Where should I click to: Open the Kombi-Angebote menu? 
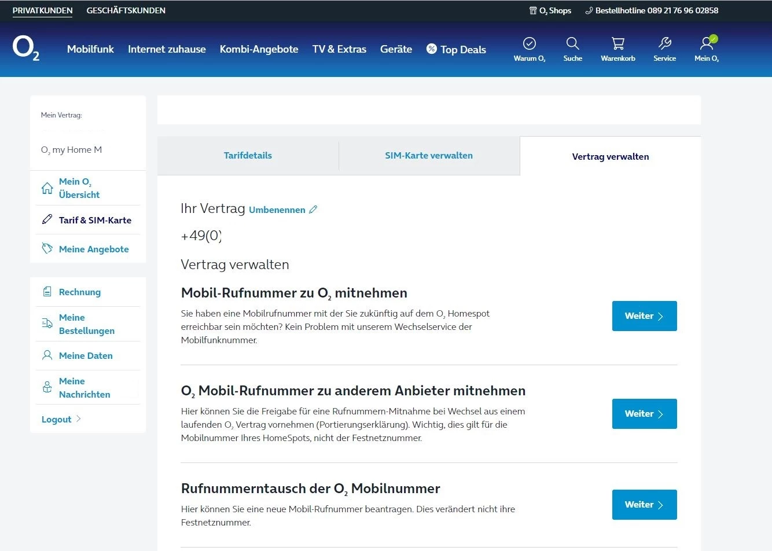[259, 49]
